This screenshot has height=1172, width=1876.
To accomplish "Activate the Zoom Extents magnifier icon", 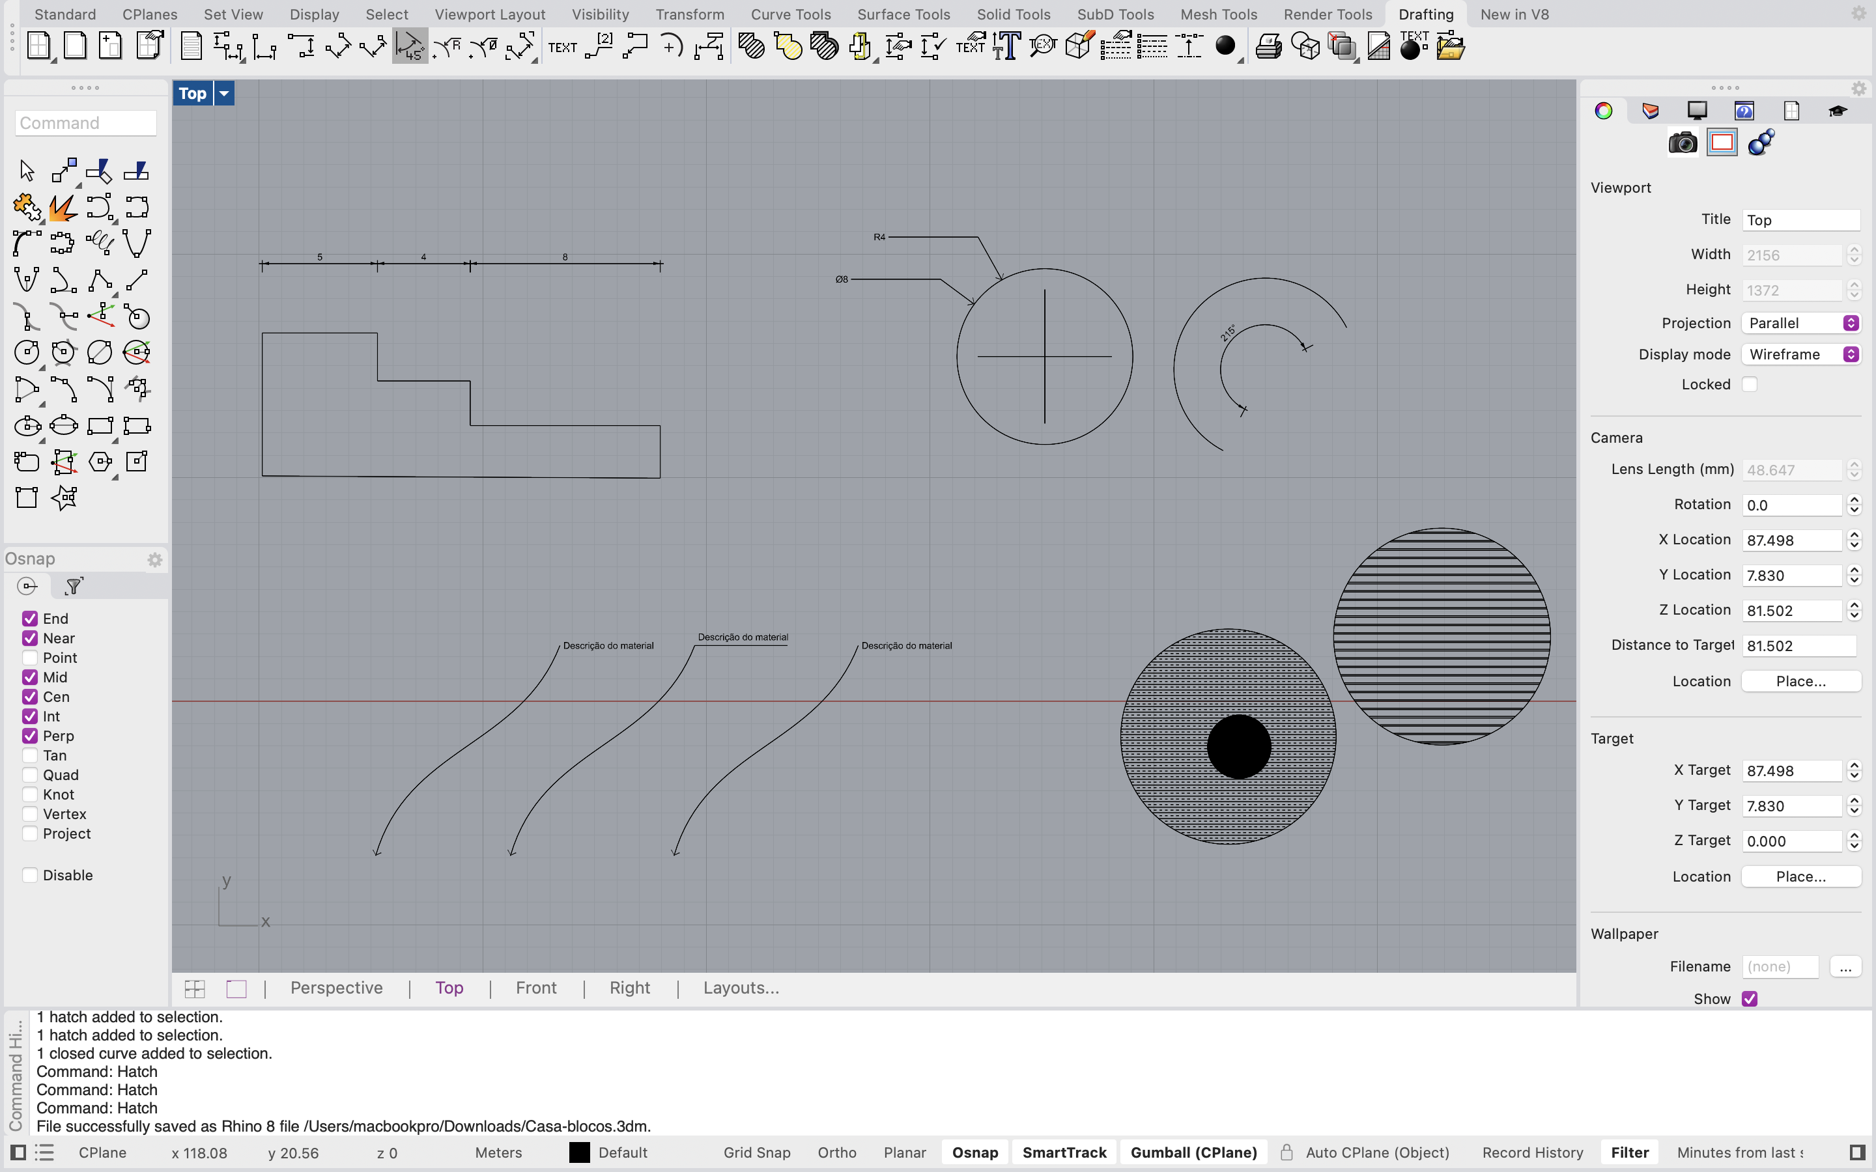I will coord(1043,45).
